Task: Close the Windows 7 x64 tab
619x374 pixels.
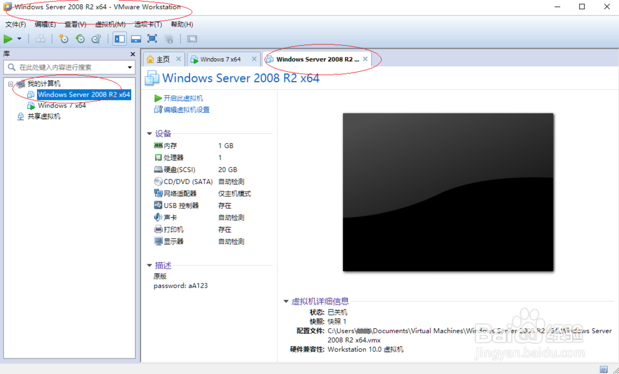Action: [x=254, y=59]
